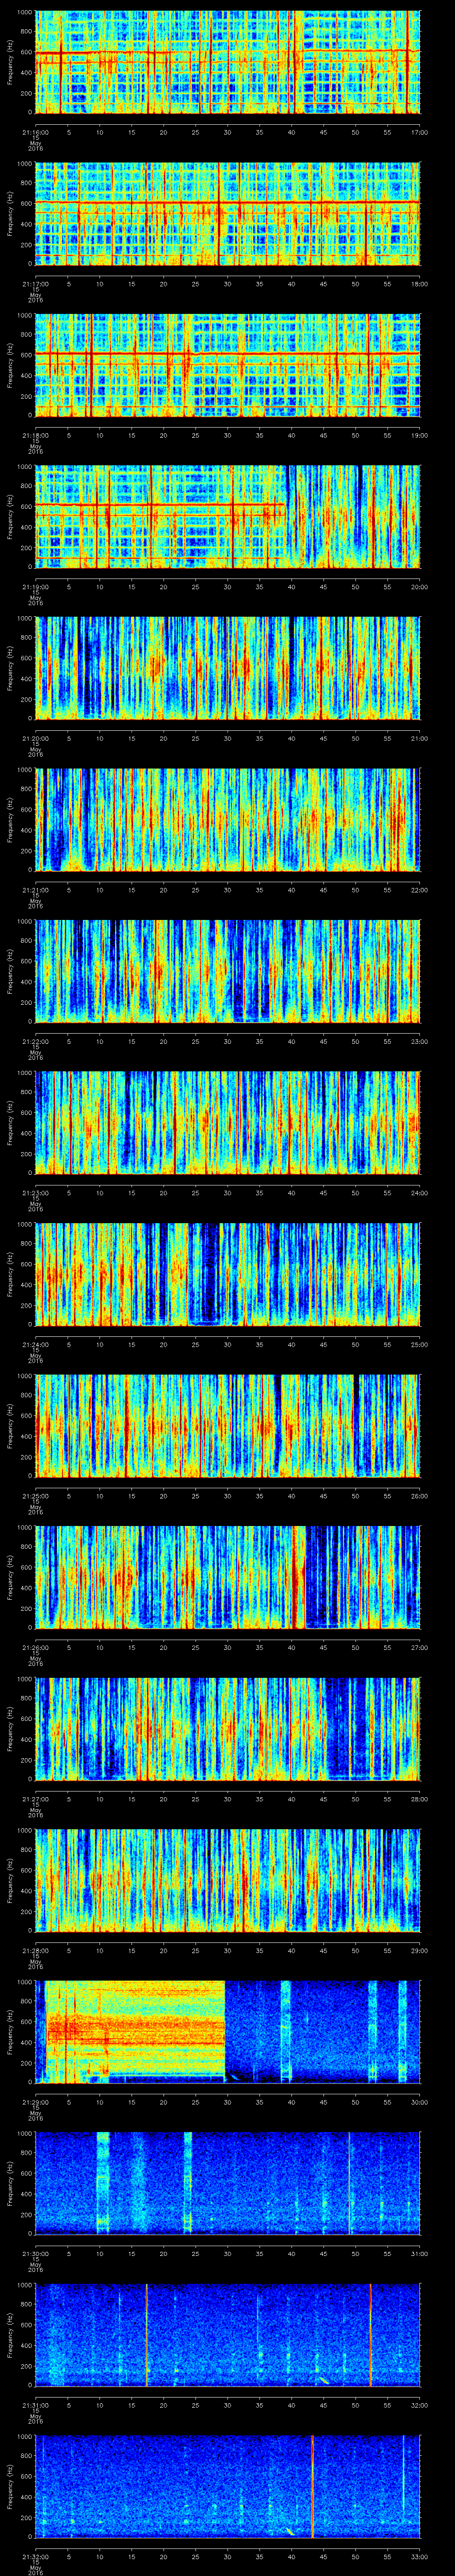Choose the spectrogram panel starting at 21:26:00
Viewport: 455px width, 2576px height.
pos(228,1578)
